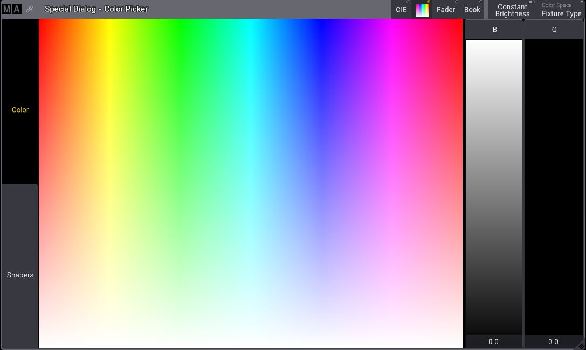Image resolution: width=586 pixels, height=350 pixels.
Task: Open the Color Space dropdown
Action: point(561,10)
